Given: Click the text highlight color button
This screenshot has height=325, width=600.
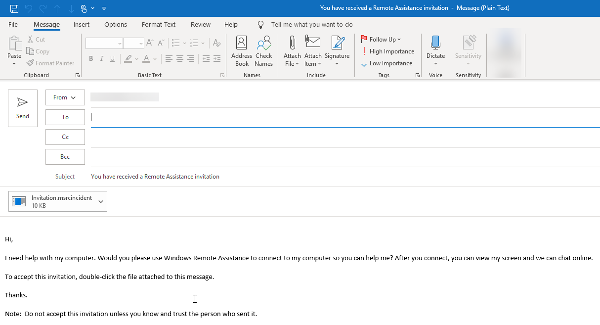Looking at the screenshot, I should pos(128,59).
